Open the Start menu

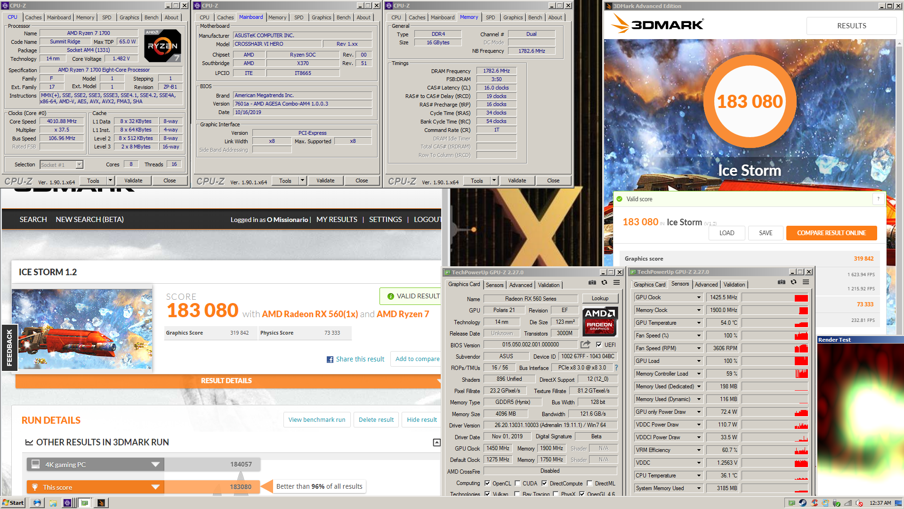[13, 503]
